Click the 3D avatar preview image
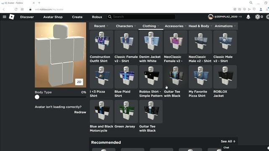The width and height of the screenshot is (269, 151). pos(61,55)
